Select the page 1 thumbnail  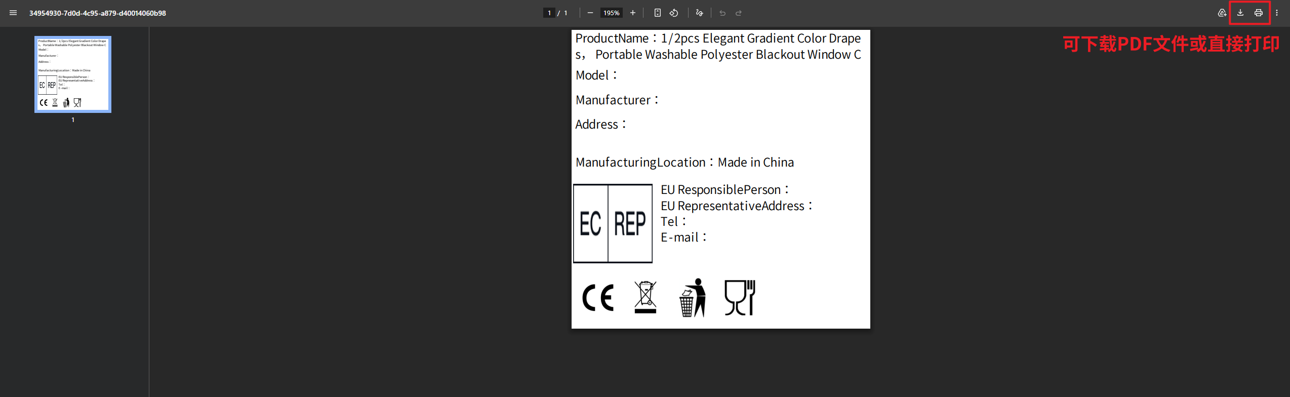click(73, 74)
